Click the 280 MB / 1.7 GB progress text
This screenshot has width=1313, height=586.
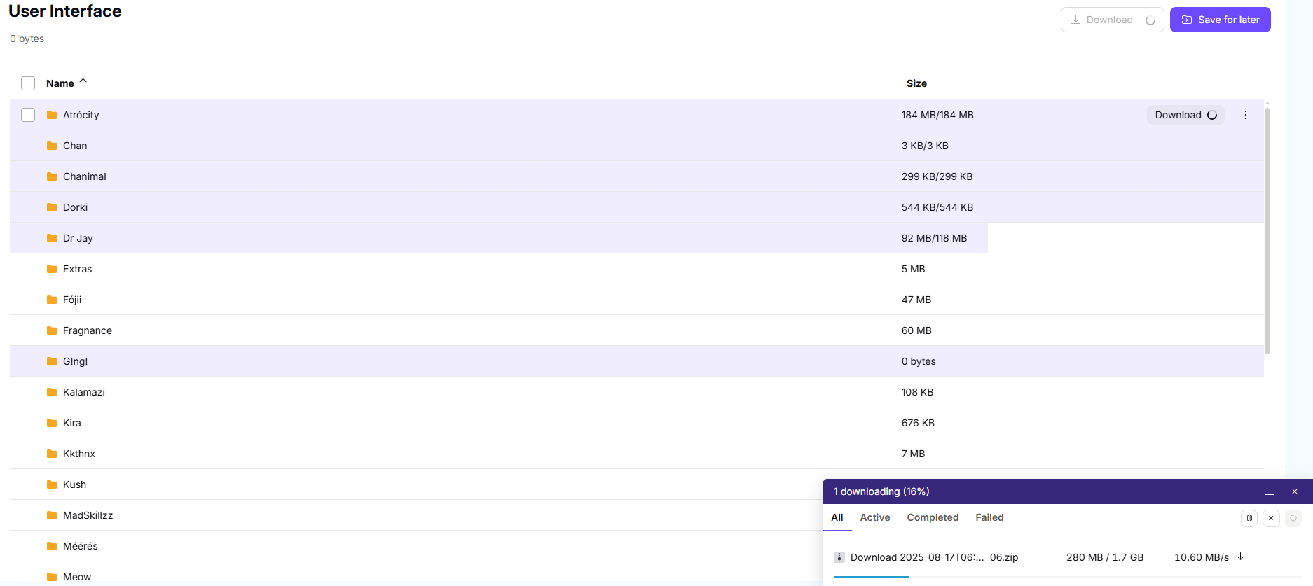[1105, 557]
